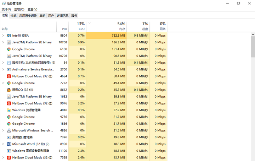Switch to the 启动 tab
Image resolution: width=255 pixels, height=161 pixels.
point(42,16)
